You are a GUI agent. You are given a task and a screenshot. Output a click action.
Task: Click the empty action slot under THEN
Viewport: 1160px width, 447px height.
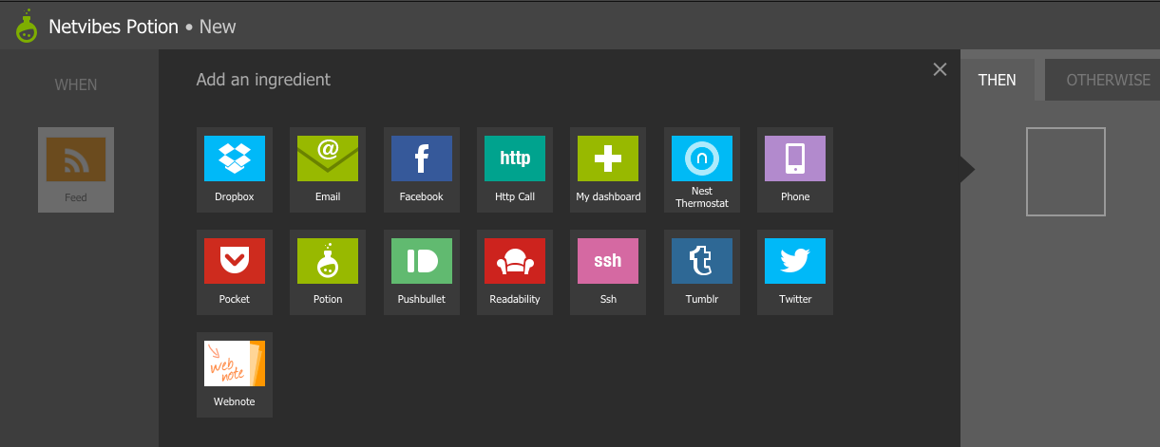click(x=1066, y=172)
